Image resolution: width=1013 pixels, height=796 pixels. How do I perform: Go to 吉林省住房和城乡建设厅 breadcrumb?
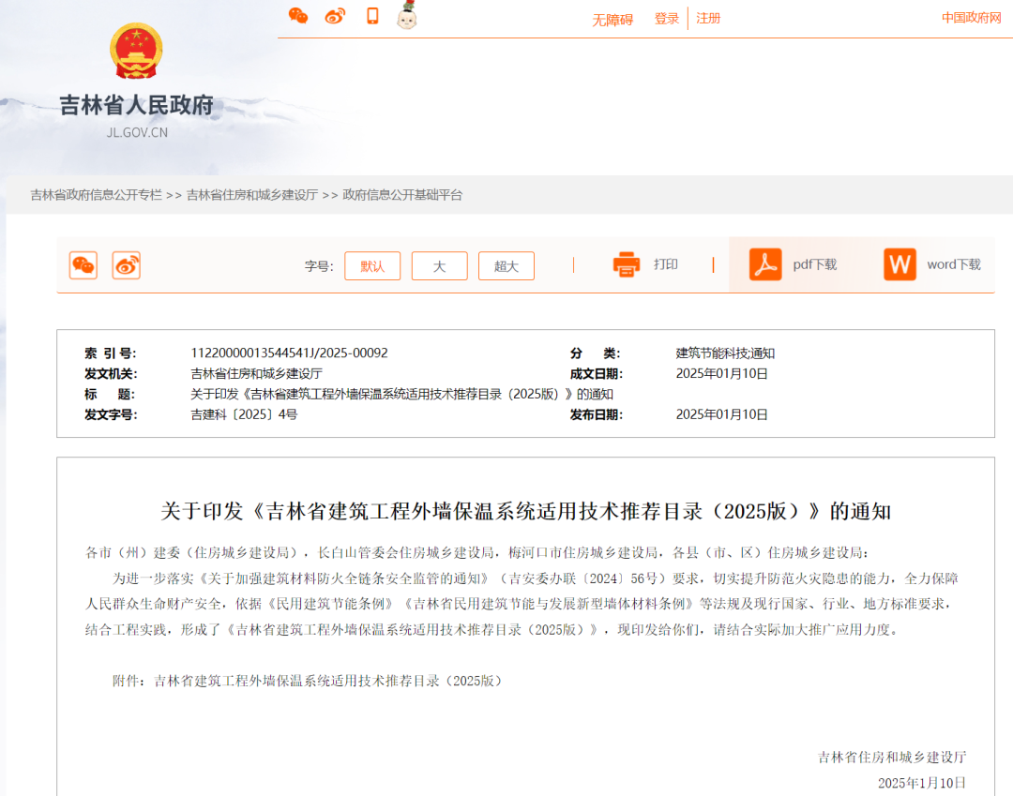[x=252, y=195]
